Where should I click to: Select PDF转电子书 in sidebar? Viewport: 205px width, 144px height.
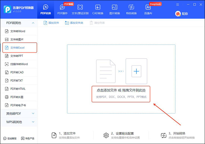[x=19, y=105]
